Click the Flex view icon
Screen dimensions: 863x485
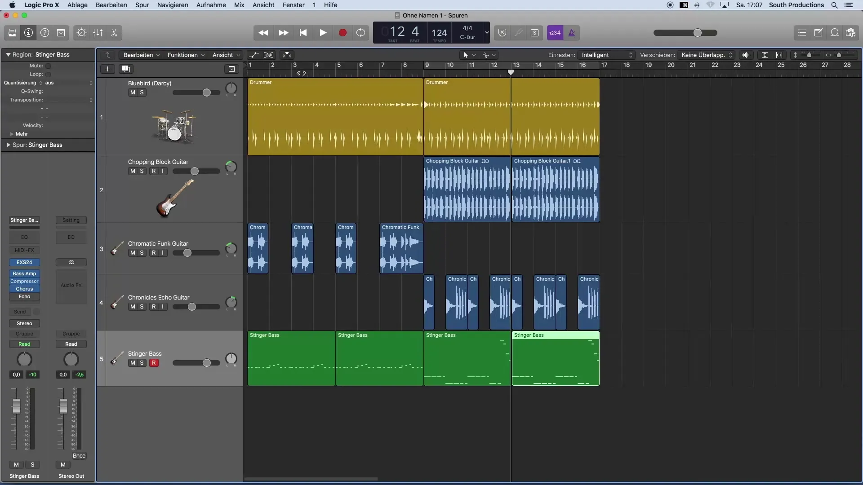click(268, 55)
